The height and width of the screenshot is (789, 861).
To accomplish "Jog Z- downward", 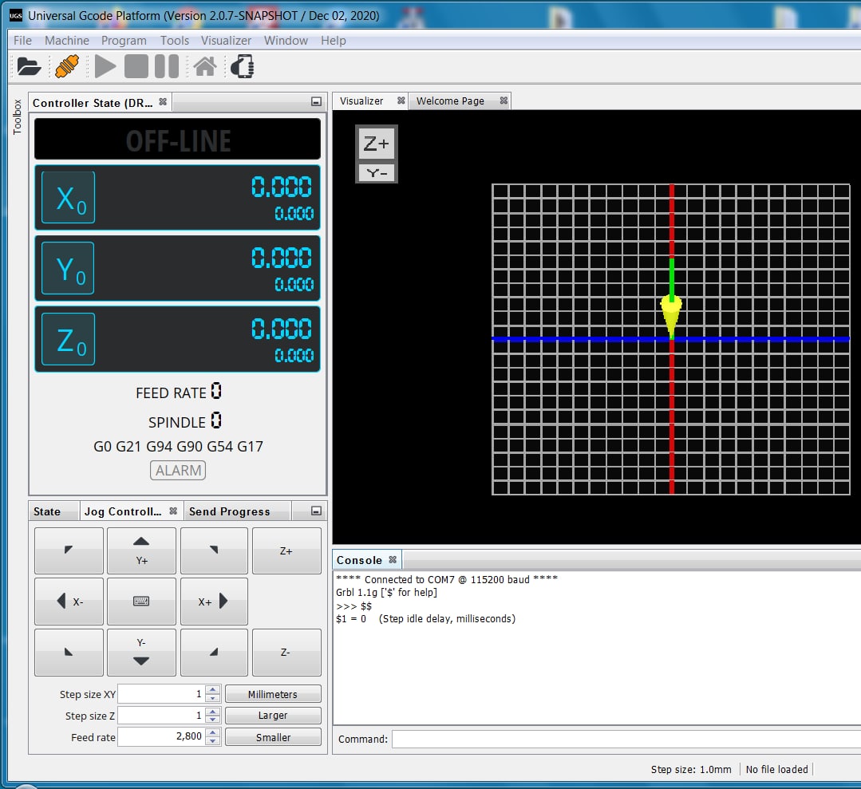I will click(x=286, y=653).
